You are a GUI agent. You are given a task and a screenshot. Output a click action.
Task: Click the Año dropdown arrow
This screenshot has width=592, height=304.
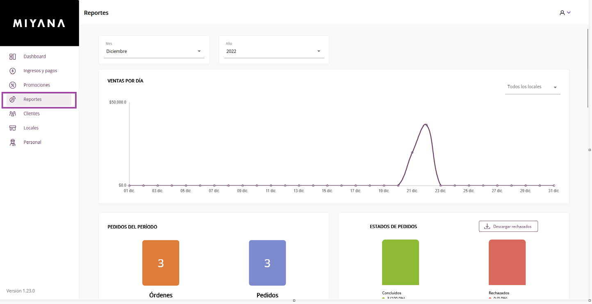coord(319,51)
